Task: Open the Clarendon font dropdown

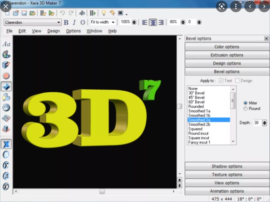Action: pyautogui.click(x=58, y=22)
